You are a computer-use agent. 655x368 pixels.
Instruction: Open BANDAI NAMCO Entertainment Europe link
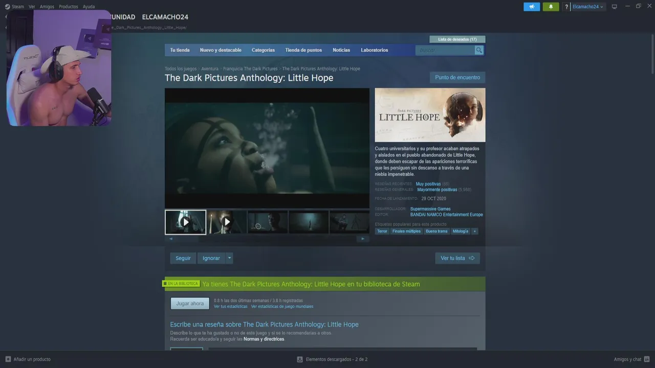tap(447, 215)
